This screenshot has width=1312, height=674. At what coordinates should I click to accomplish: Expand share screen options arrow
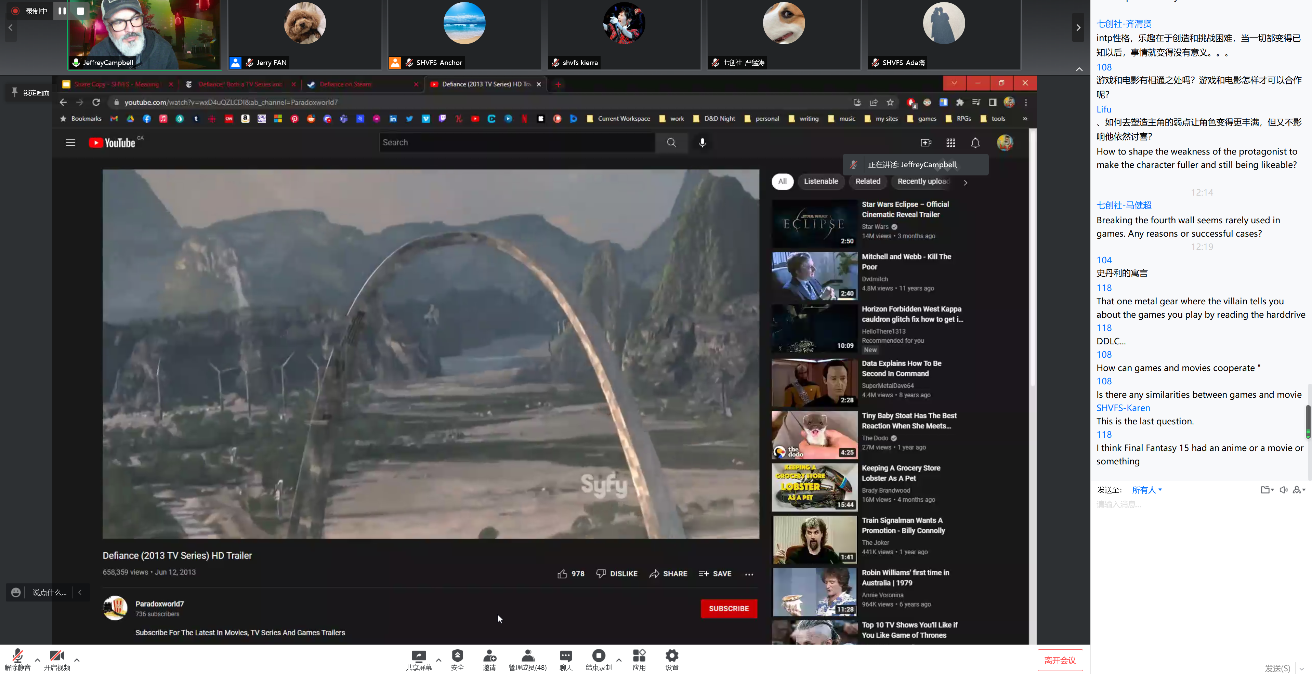coord(438,660)
